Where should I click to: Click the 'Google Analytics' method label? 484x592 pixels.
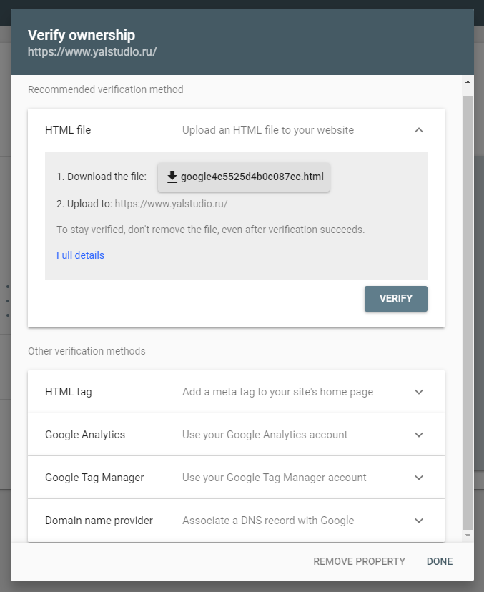point(85,435)
